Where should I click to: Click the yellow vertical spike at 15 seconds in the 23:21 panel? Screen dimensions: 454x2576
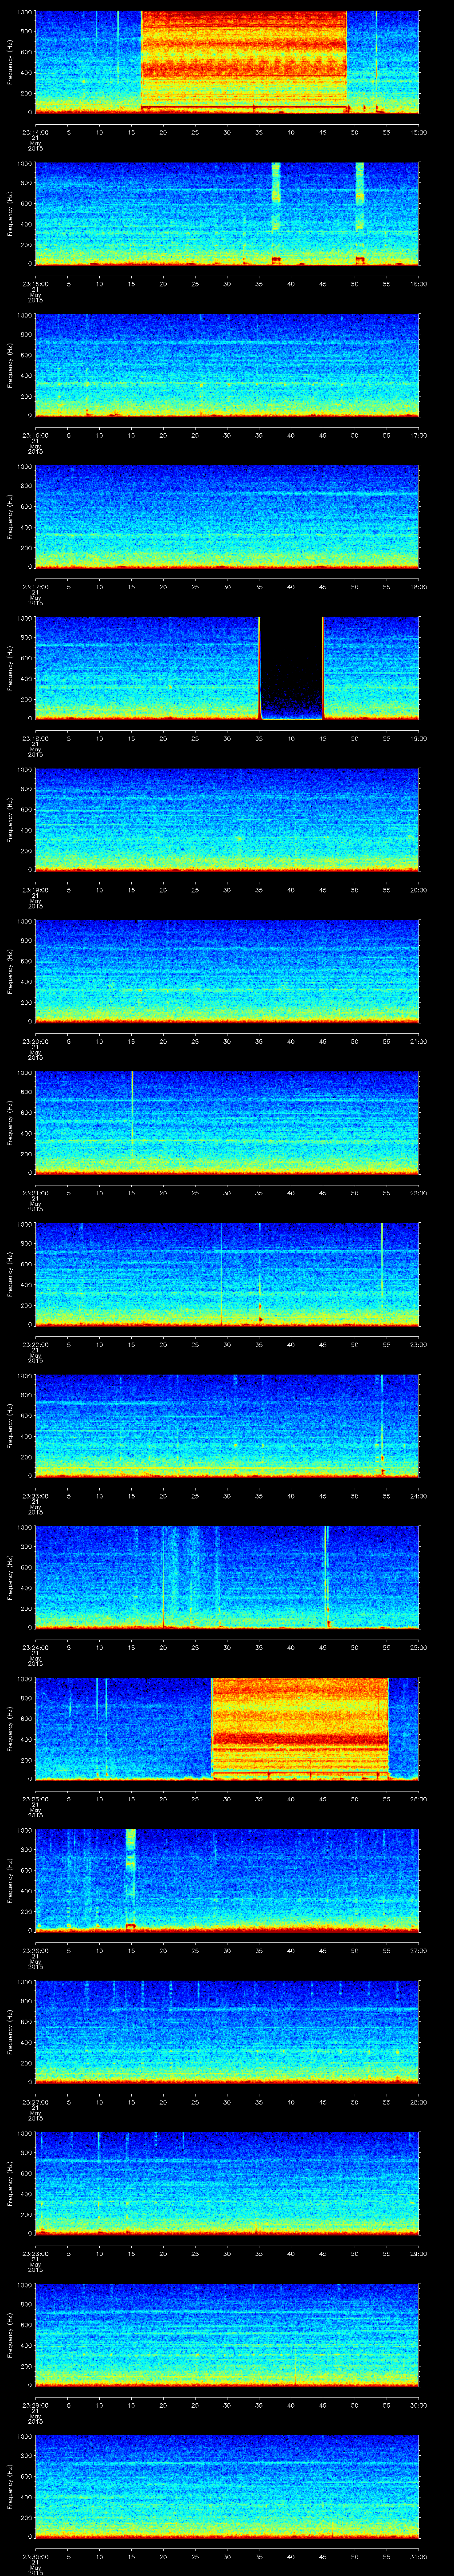tap(133, 1120)
